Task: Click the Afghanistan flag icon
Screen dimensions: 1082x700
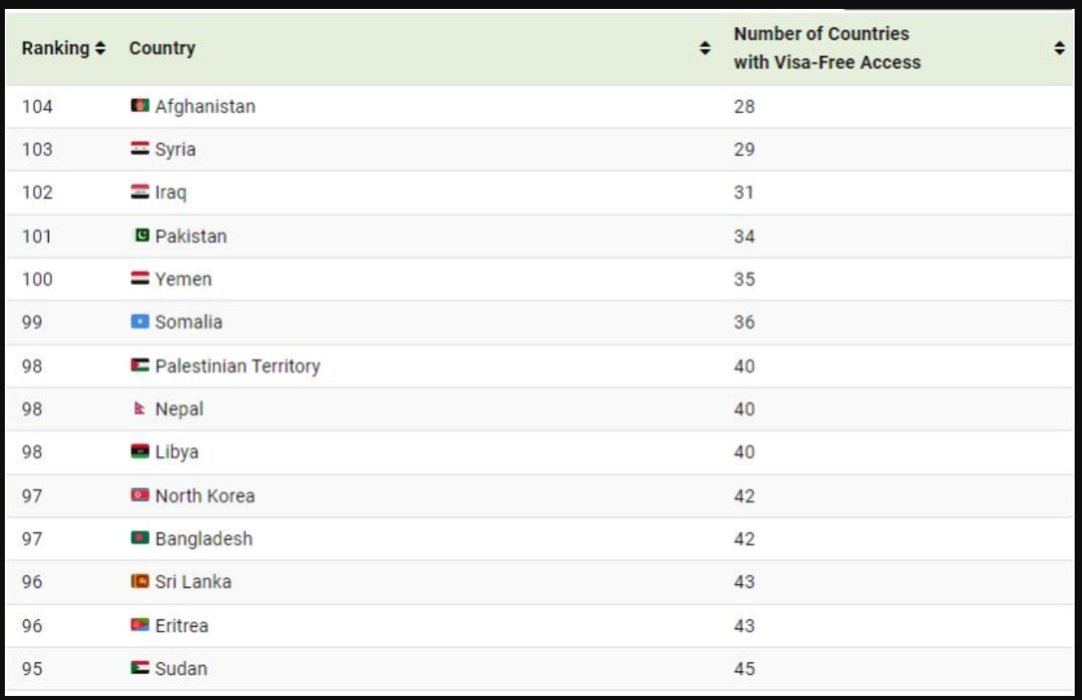Action: (x=139, y=106)
